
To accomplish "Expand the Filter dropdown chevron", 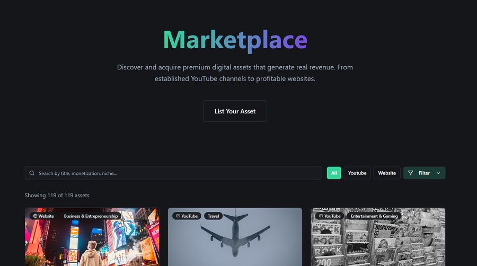I will (x=438, y=173).
